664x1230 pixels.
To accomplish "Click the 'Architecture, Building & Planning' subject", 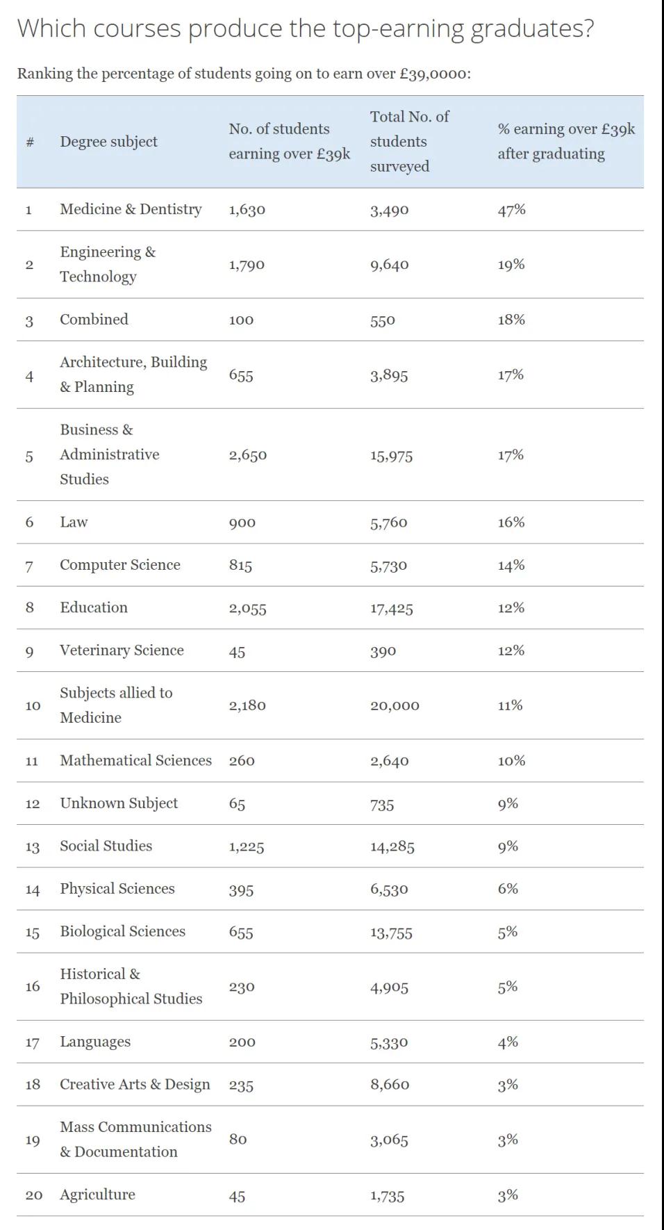I will pyautogui.click(x=133, y=375).
